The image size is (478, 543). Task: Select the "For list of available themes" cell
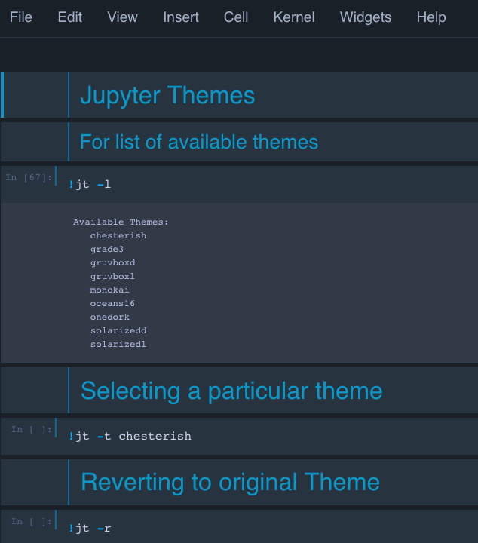point(199,142)
